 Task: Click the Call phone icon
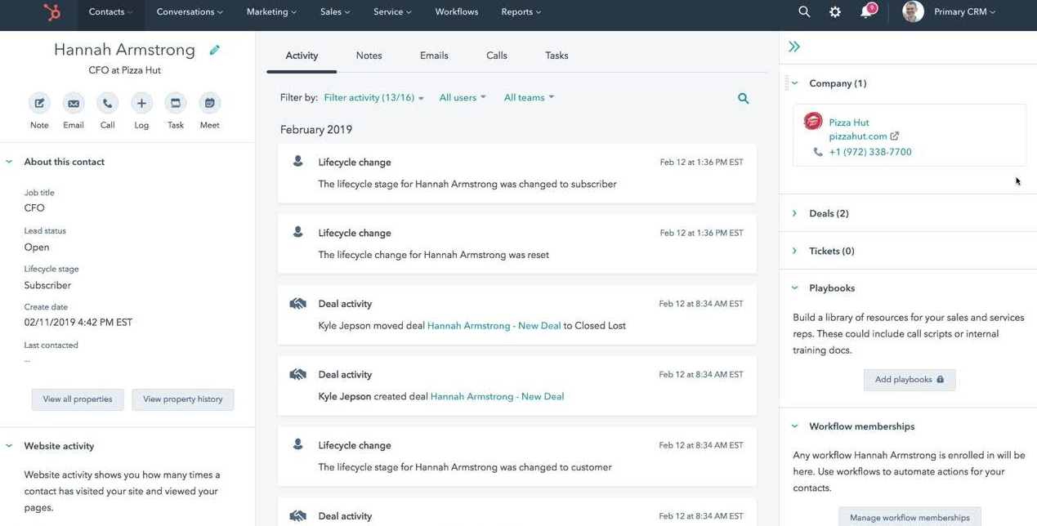point(107,104)
